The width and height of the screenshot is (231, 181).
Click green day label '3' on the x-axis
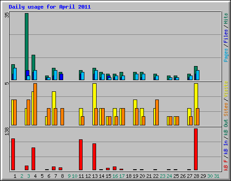(28, 176)
